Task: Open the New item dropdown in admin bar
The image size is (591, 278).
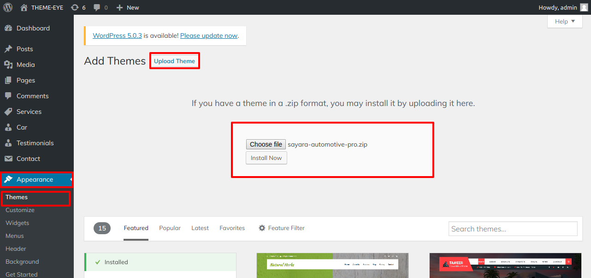Action: pyautogui.click(x=127, y=7)
